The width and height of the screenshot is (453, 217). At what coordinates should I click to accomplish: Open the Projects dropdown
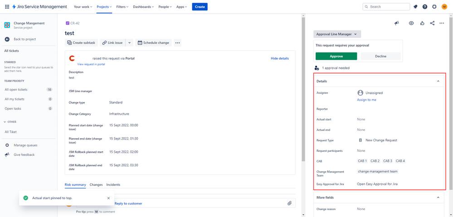tap(104, 7)
